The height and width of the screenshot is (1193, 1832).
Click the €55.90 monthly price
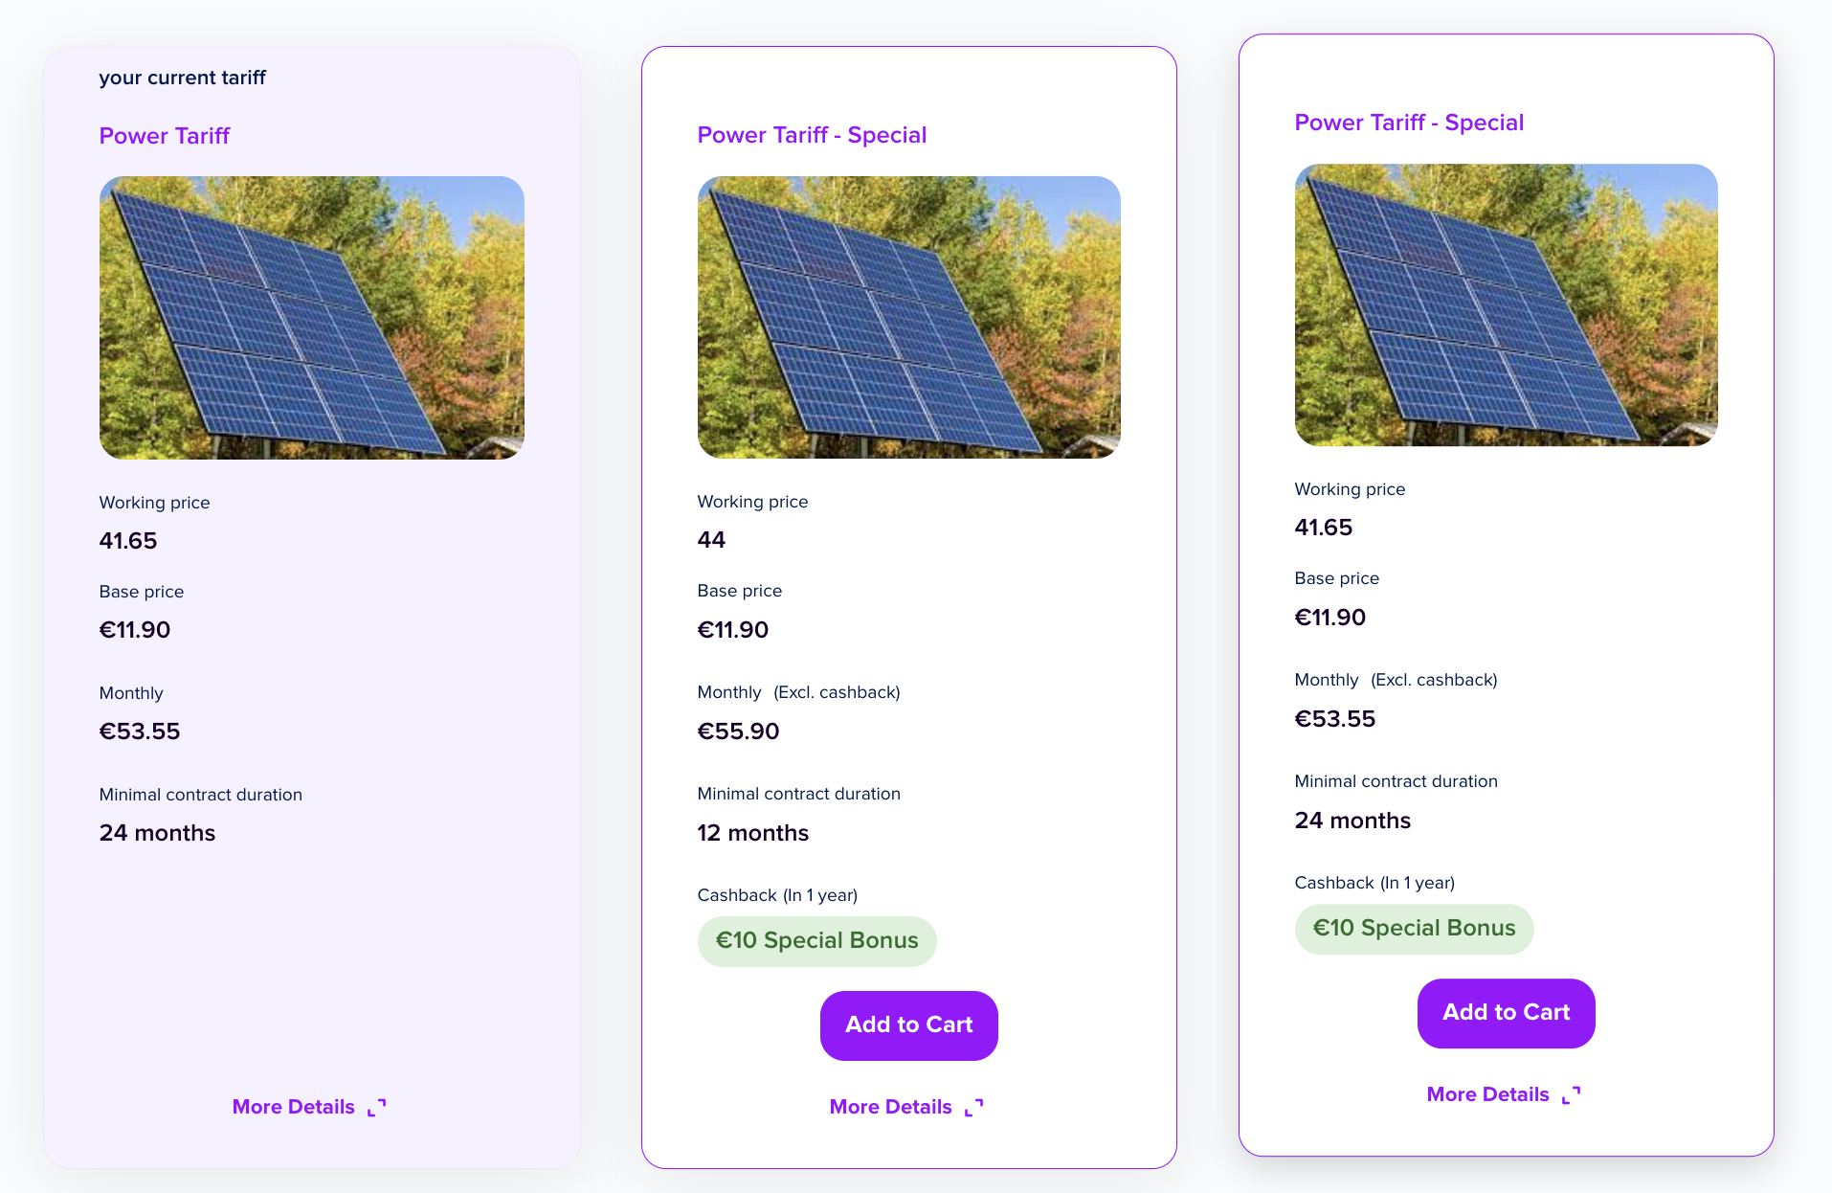click(x=738, y=732)
